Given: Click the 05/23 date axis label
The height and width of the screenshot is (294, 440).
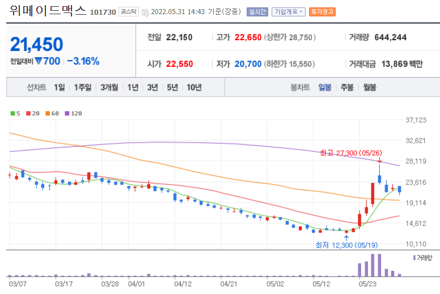Looking at the screenshot, I should click(x=367, y=284).
